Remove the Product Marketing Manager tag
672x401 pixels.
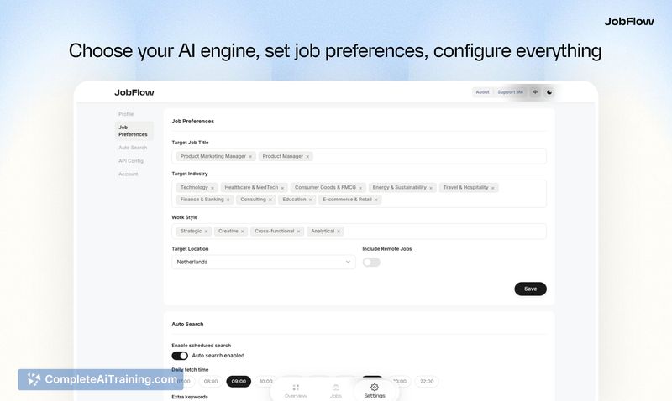250,156
